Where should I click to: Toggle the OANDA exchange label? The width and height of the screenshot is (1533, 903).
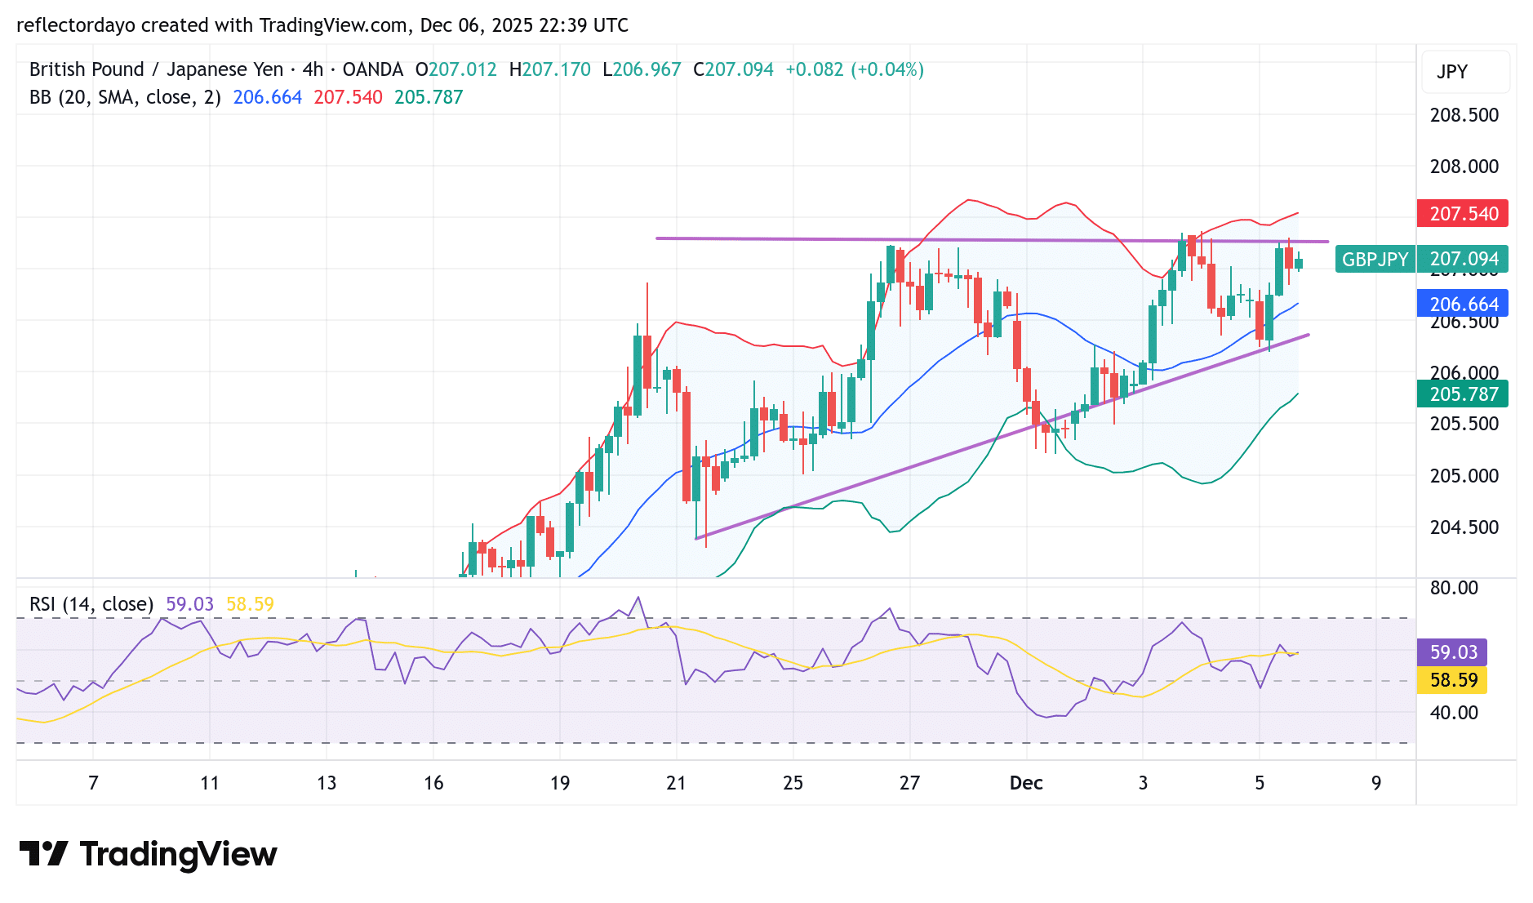click(x=371, y=69)
